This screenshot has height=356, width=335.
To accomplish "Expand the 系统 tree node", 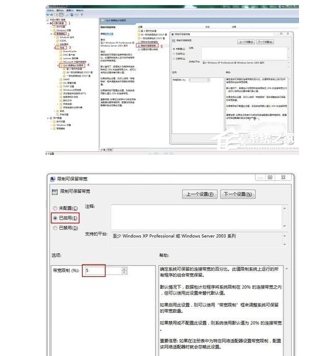I will (x=55, y=111).
